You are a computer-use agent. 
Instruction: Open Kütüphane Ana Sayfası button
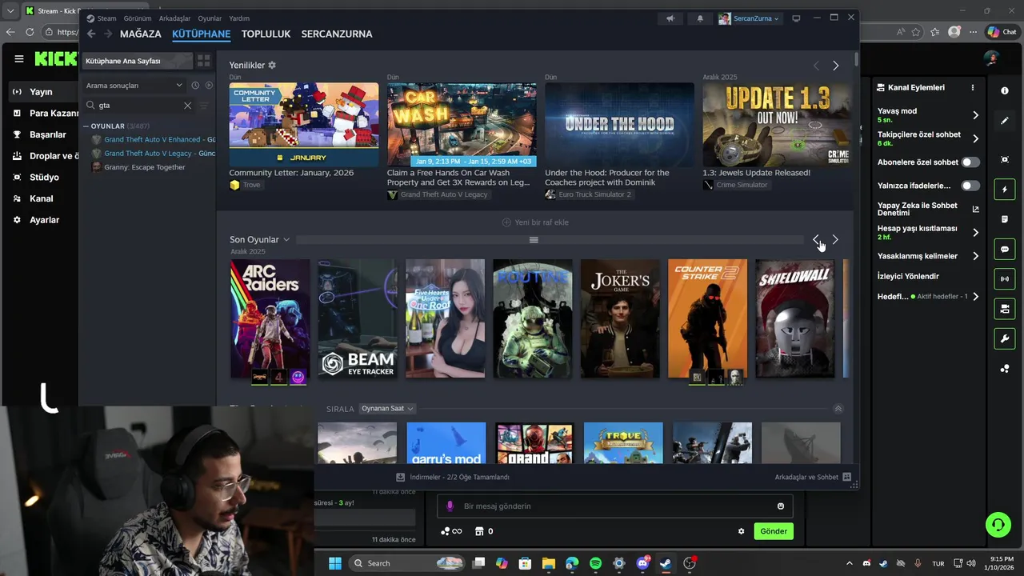click(138, 61)
